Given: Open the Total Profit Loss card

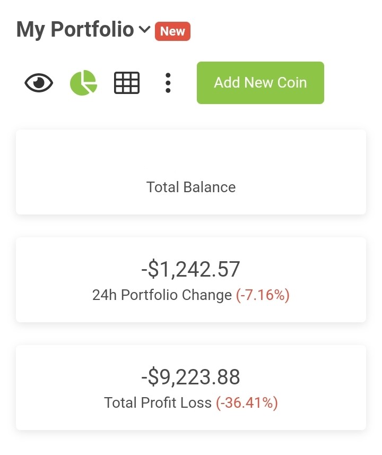Looking at the screenshot, I should point(191,388).
